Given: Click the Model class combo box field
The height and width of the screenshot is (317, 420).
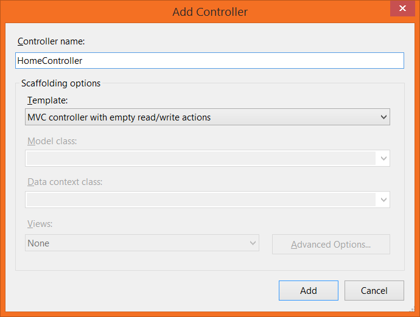Looking at the screenshot, I should coord(201,158).
